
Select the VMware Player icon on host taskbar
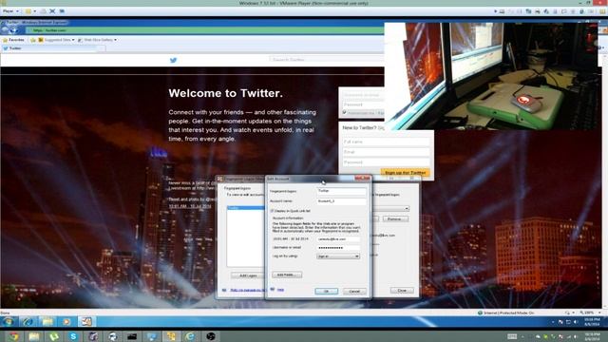coord(171,336)
